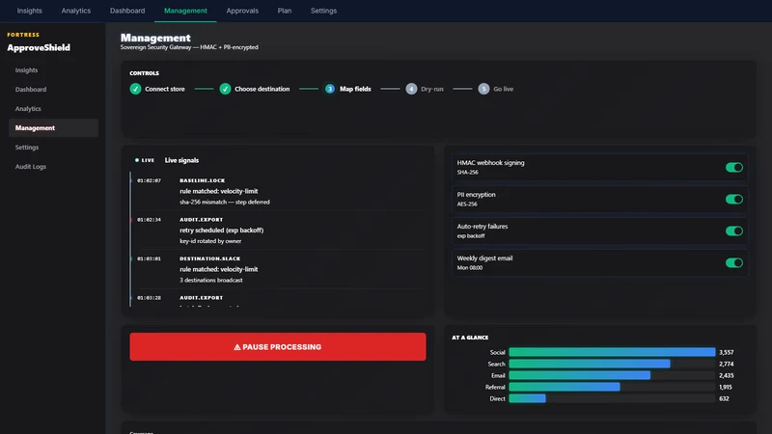
Task: Select the AUDIT.EXPORT event at 01:03:28
Action: [x=278, y=298]
